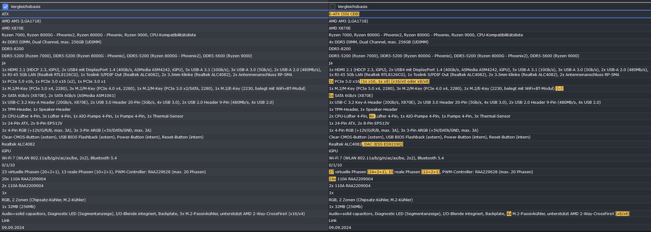Select the highlighted 6x SATA 6Gb/s entry

click(351, 96)
